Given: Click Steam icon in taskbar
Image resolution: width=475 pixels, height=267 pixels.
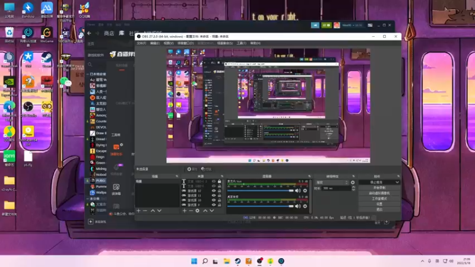Looking at the screenshot, I should (x=238, y=261).
